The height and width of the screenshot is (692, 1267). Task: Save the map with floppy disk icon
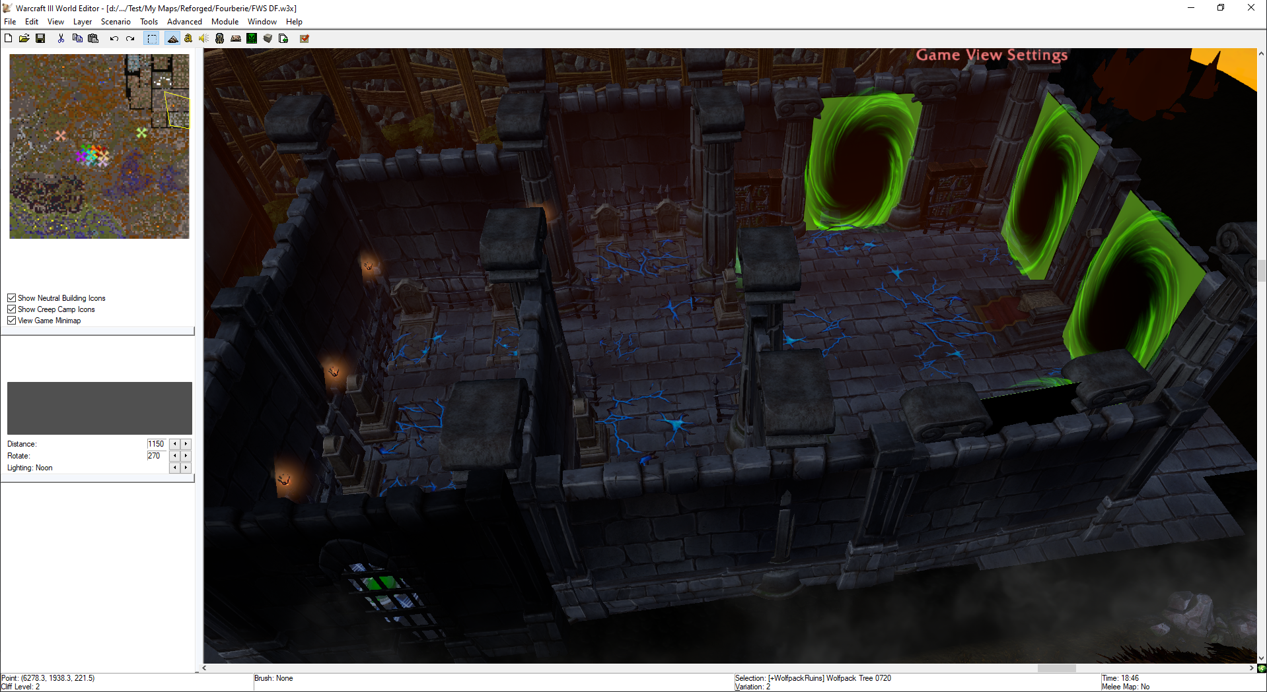tap(40, 38)
